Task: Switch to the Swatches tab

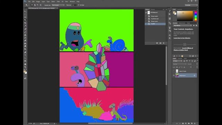Action: coord(180,9)
